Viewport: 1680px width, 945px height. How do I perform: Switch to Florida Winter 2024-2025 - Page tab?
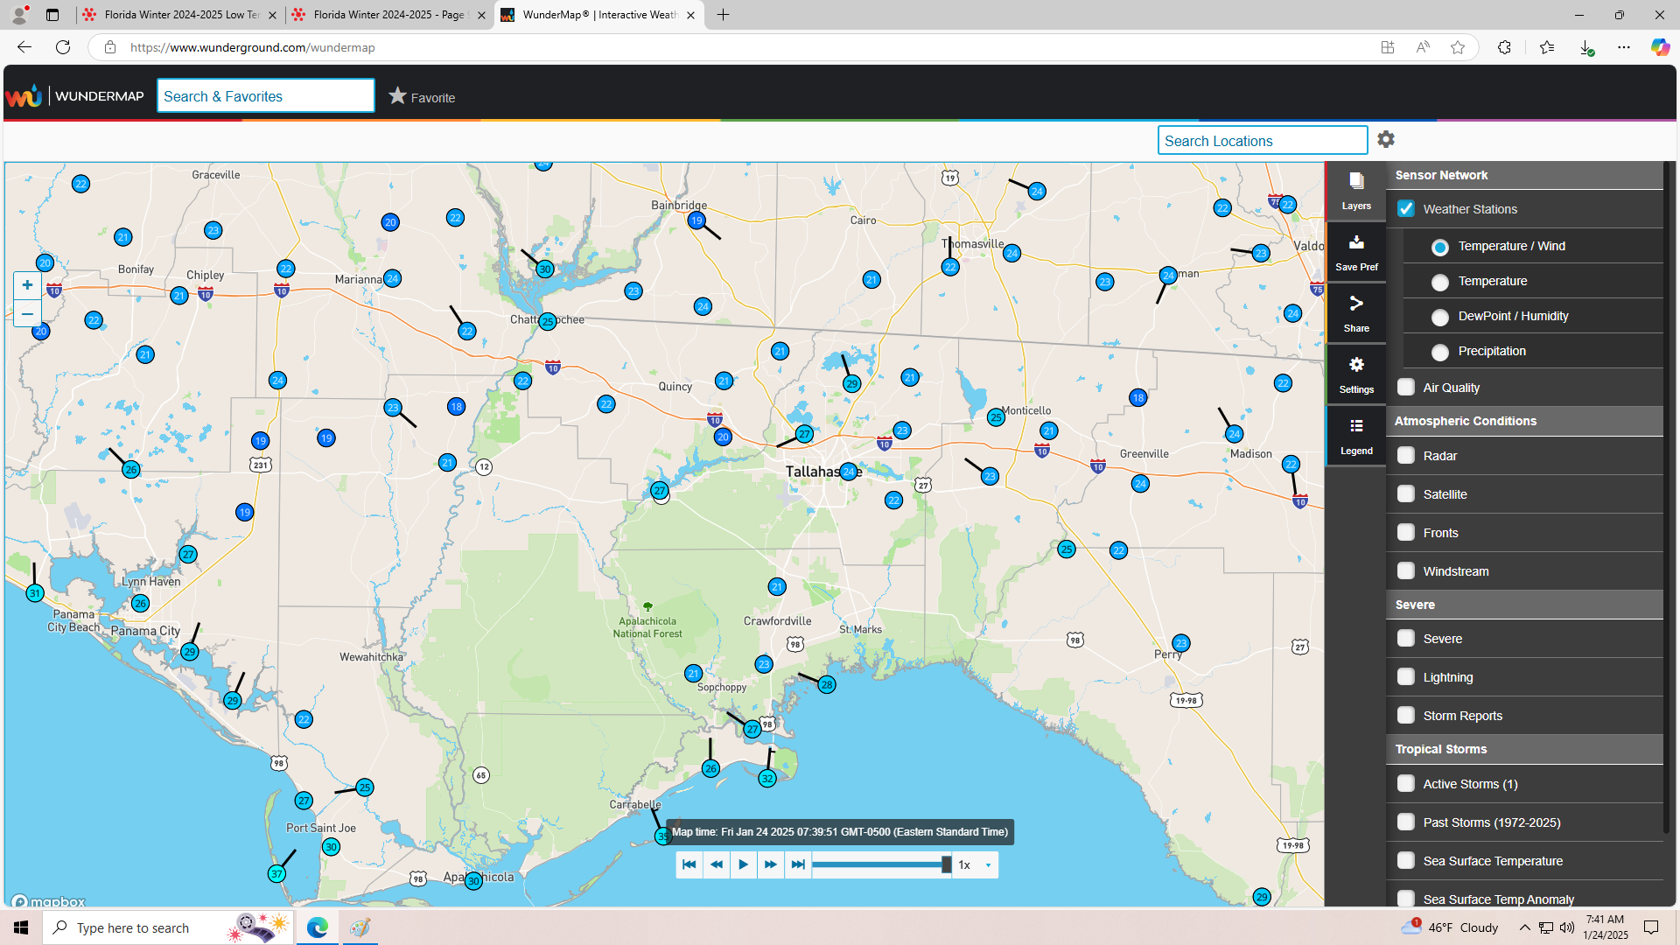(388, 15)
